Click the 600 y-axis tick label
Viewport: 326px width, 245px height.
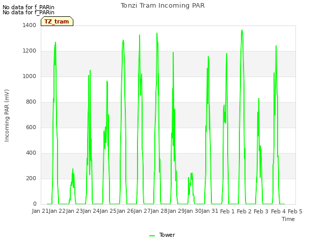(x=31, y=128)
